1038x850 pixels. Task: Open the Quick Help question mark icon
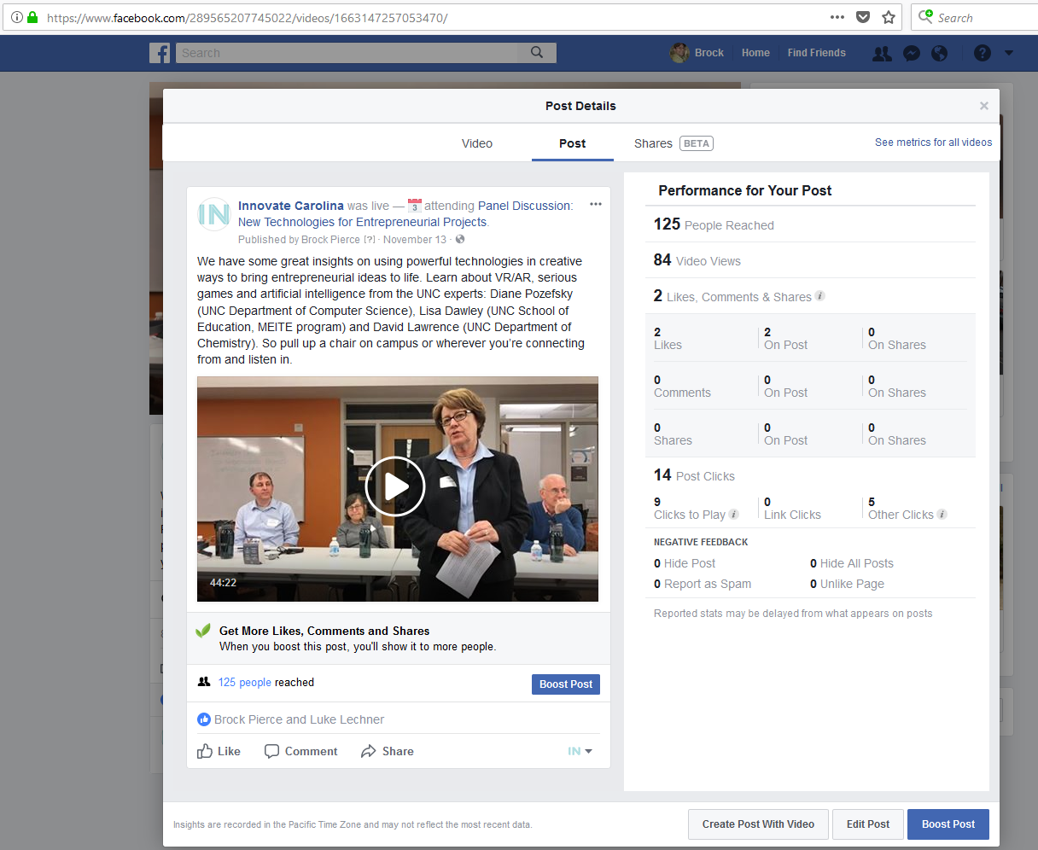coord(983,53)
